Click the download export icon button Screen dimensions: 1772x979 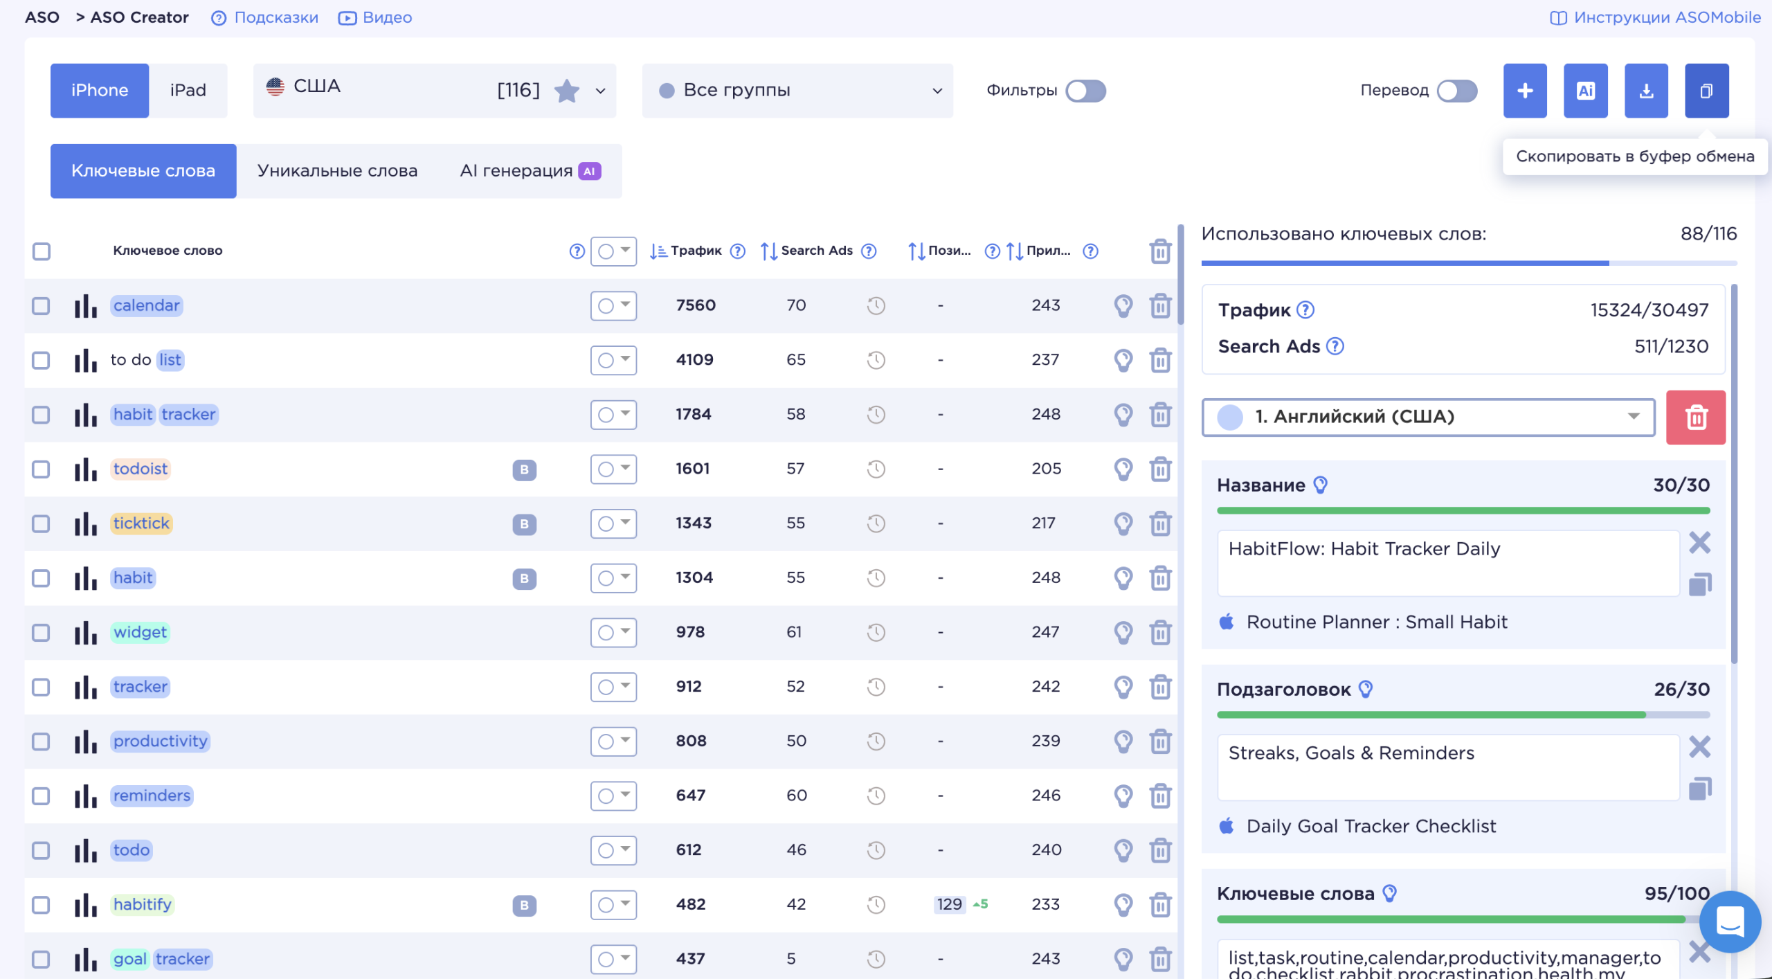tap(1646, 91)
